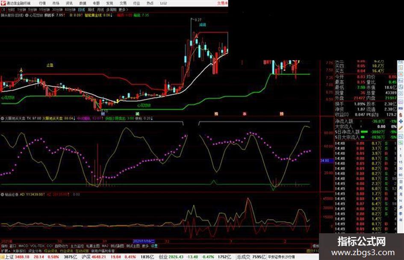
Task: Open the 指标 tab at bottom left
Action: tap(4, 246)
